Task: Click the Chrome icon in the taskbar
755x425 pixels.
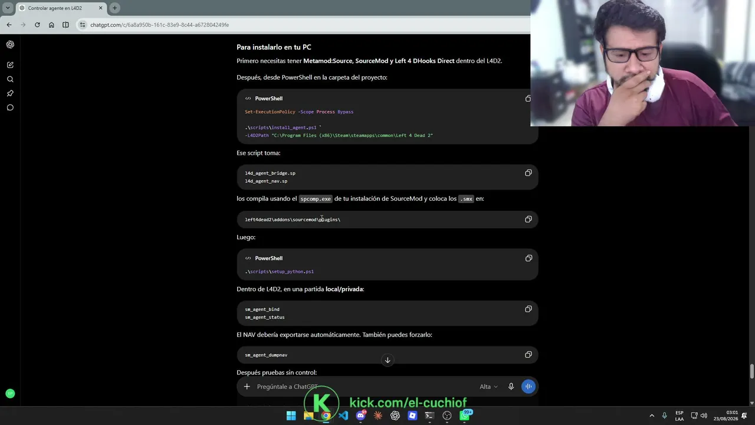Action: [326, 416]
